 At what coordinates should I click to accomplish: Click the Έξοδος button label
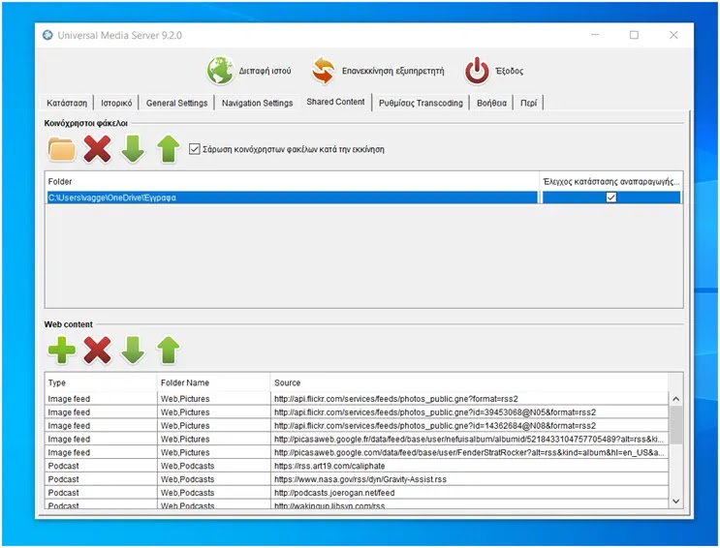[510, 71]
